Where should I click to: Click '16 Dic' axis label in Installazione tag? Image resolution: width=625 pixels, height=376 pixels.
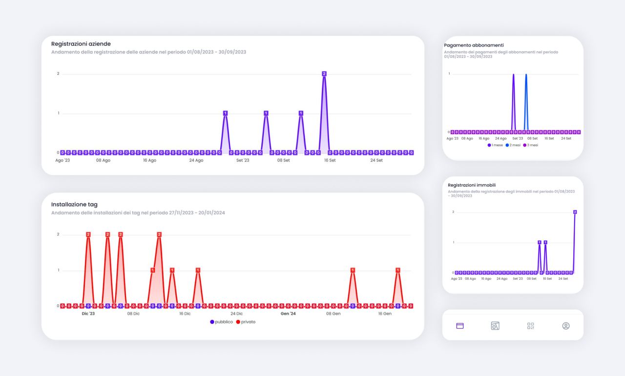coord(185,313)
